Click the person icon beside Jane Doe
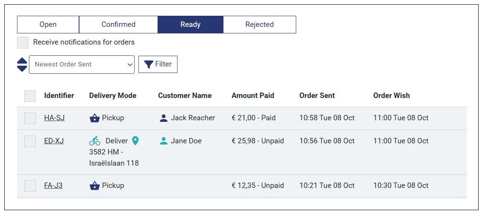Image resolution: width=482 pixels, height=214 pixels. pyautogui.click(x=164, y=141)
